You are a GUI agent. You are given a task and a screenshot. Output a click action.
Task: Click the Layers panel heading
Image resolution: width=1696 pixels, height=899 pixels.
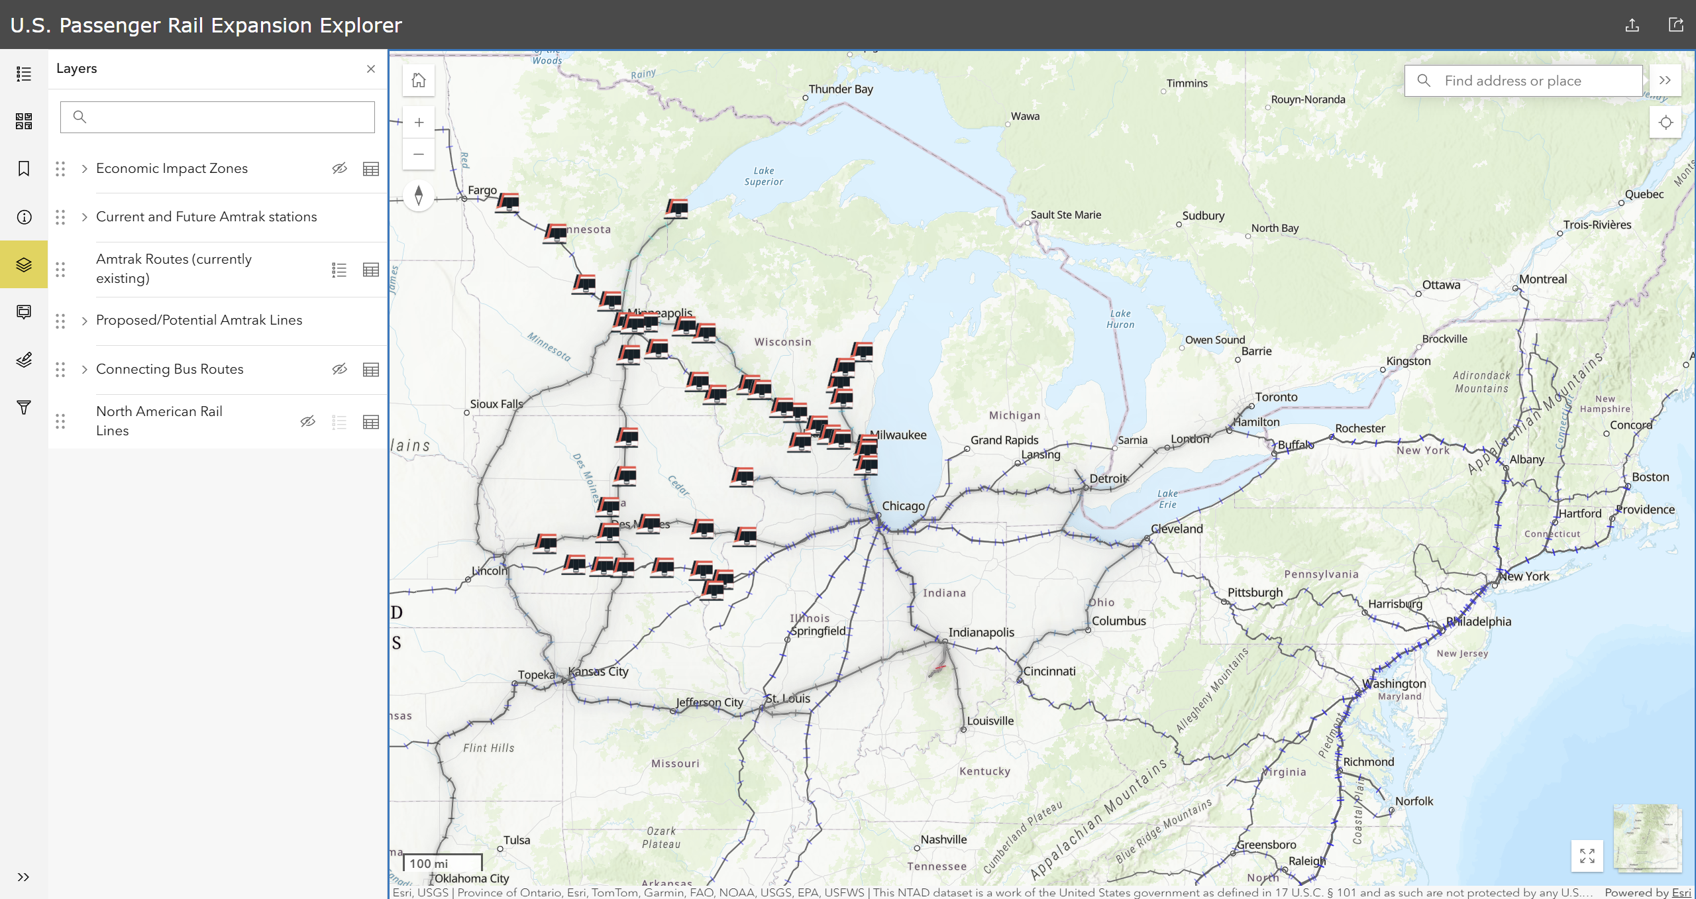[x=76, y=68]
